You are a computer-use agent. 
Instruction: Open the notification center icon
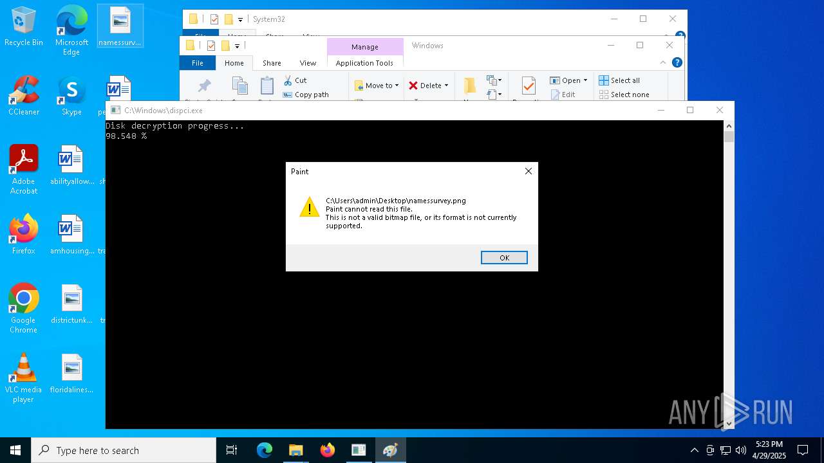pyautogui.click(x=803, y=450)
